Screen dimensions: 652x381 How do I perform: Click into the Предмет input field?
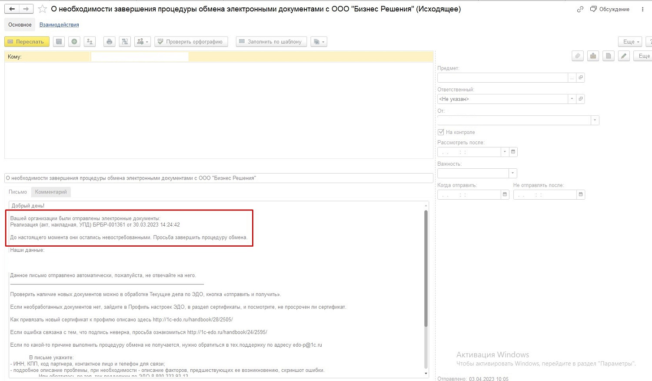(x=502, y=77)
